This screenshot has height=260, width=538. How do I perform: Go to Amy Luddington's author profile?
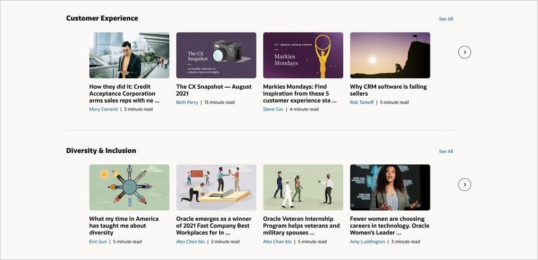(367, 242)
